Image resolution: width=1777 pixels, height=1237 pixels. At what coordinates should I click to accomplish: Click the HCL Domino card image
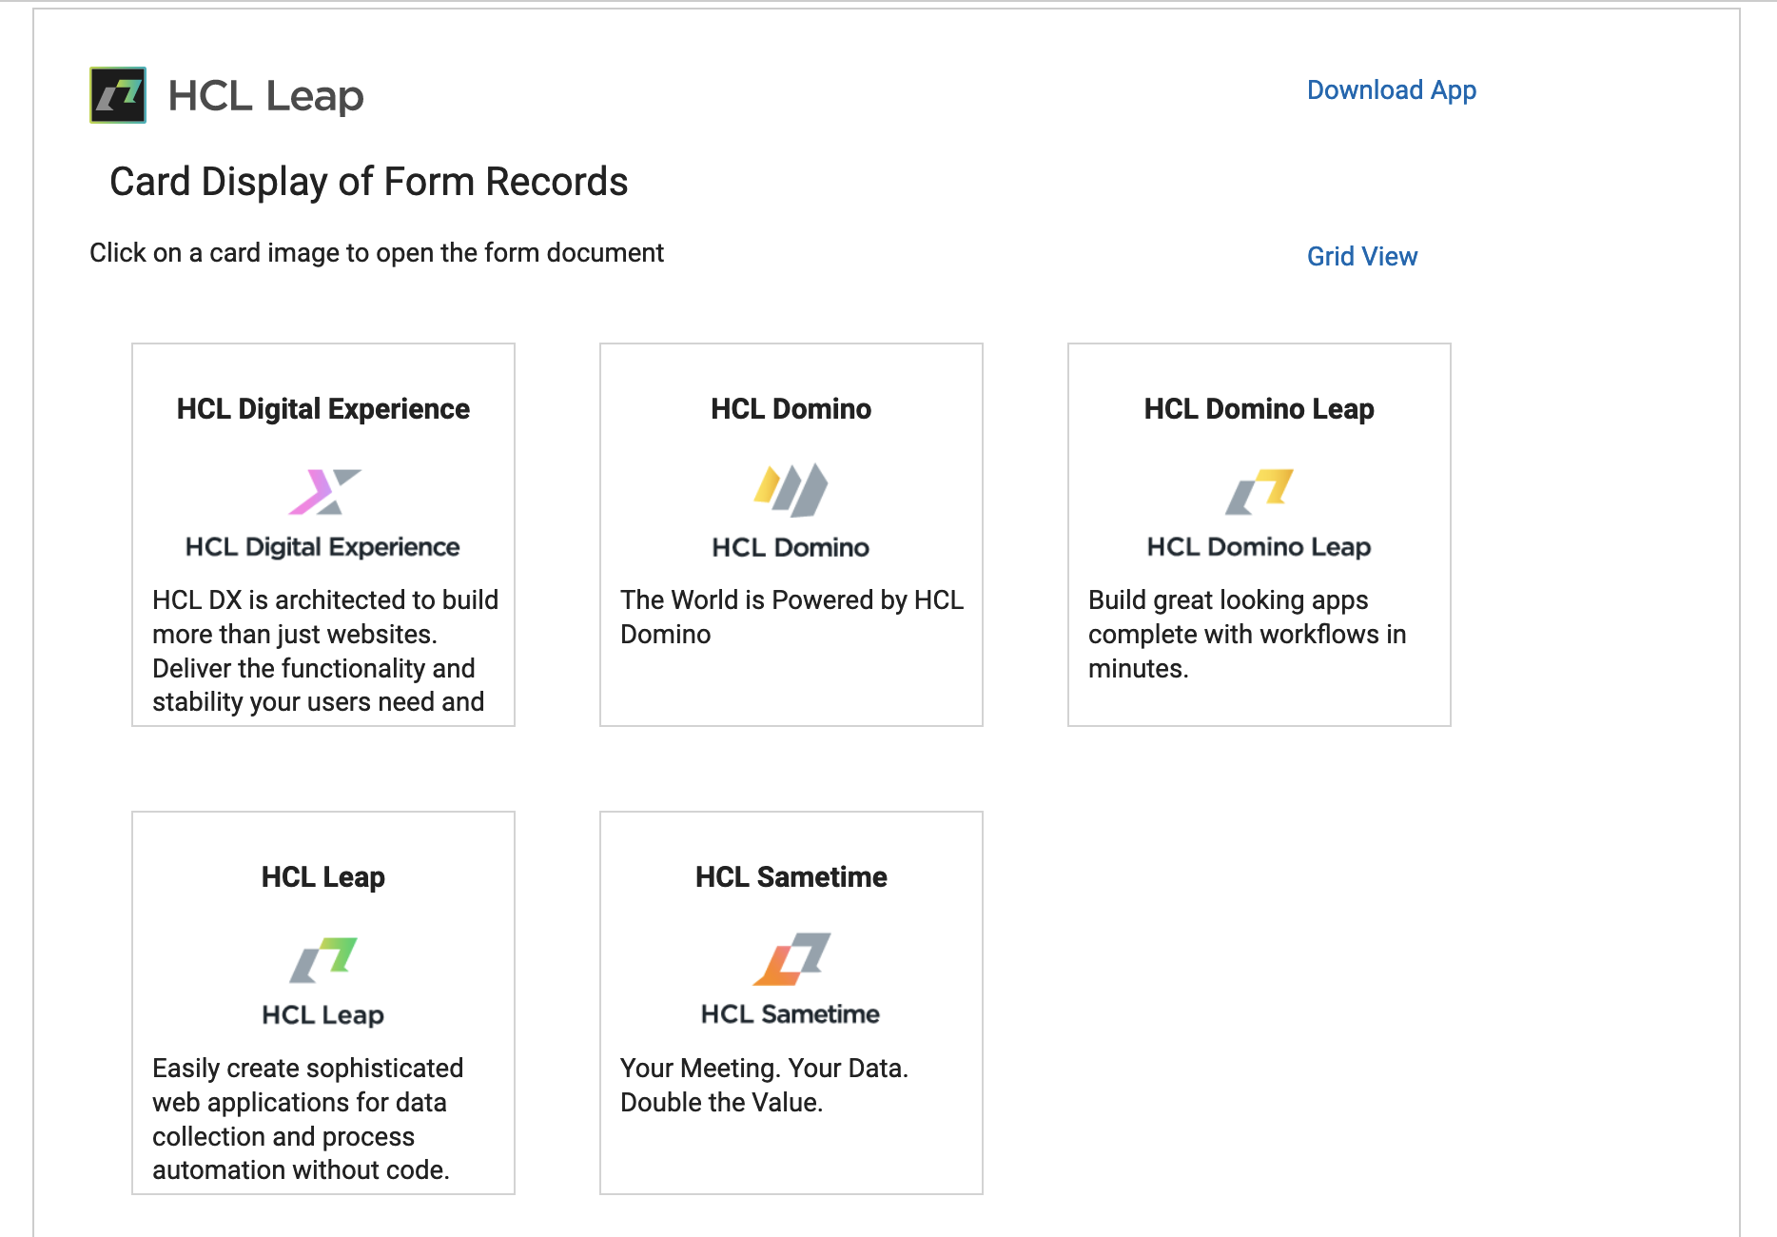[791, 512]
